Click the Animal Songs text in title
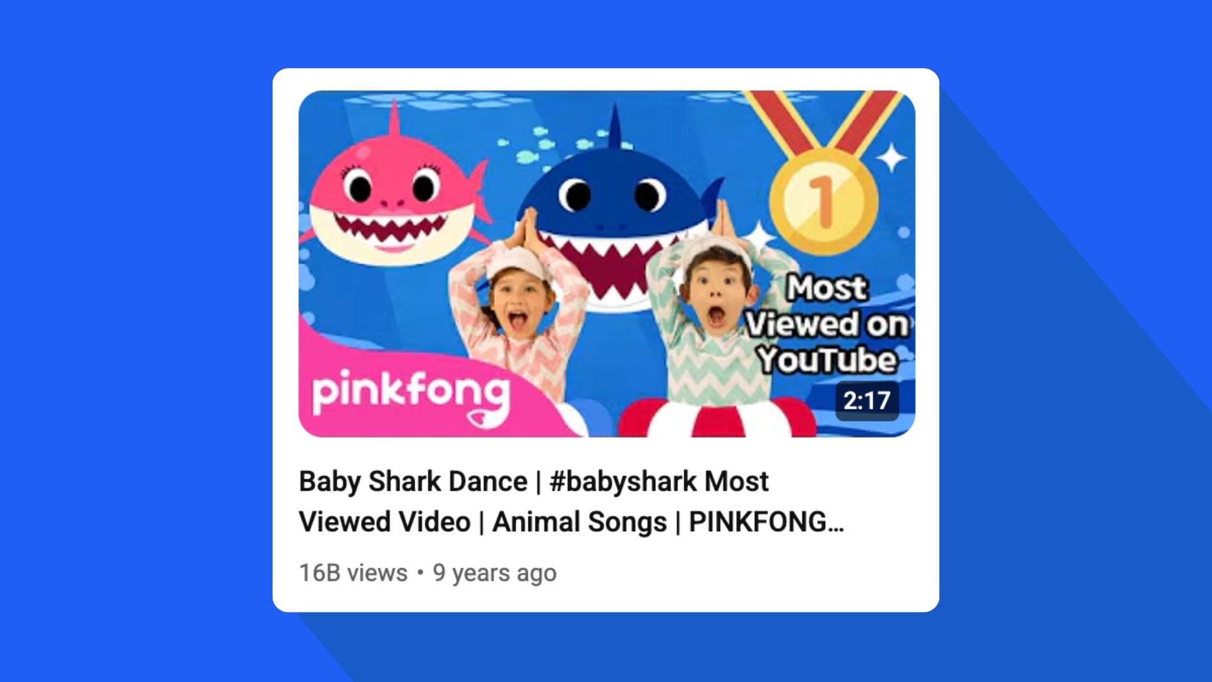This screenshot has width=1212, height=682. click(579, 522)
